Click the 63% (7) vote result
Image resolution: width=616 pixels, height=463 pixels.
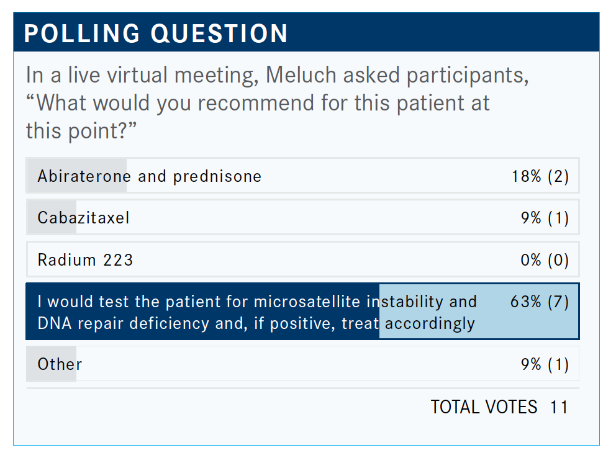pos(539,302)
